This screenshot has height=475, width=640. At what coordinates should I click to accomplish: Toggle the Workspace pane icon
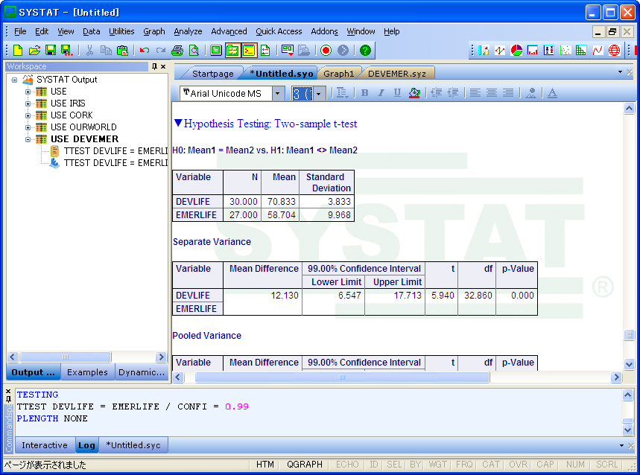pos(232,50)
